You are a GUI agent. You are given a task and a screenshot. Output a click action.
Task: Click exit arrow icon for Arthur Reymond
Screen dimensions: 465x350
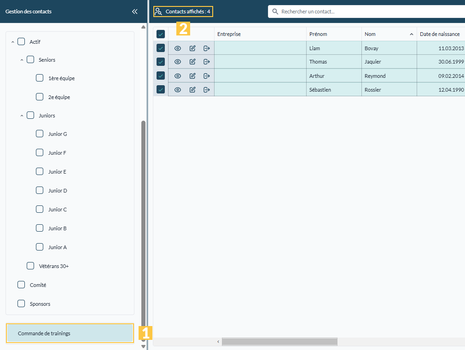point(207,76)
